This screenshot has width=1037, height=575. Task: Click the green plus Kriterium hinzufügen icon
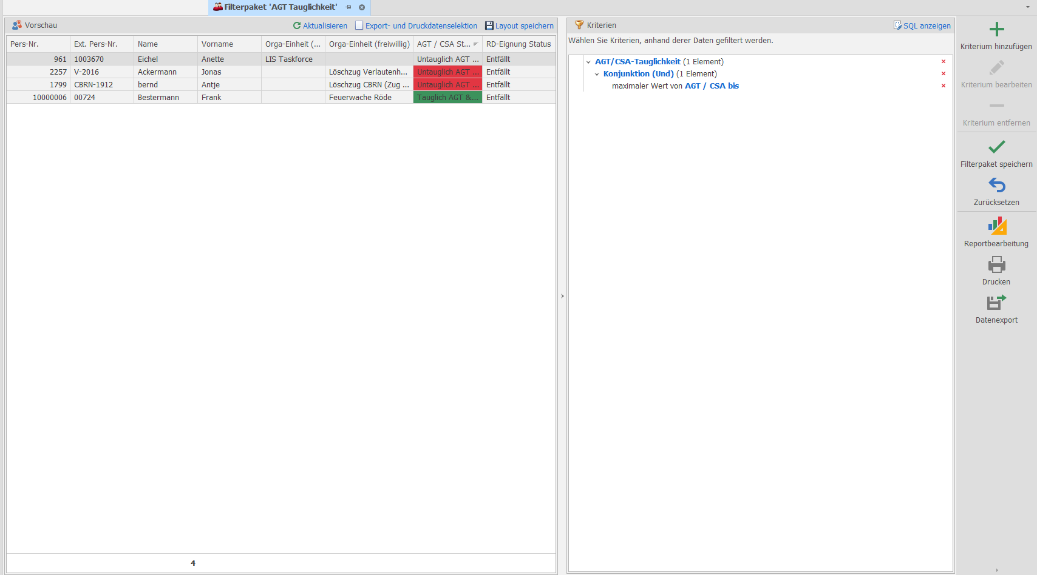click(x=996, y=30)
